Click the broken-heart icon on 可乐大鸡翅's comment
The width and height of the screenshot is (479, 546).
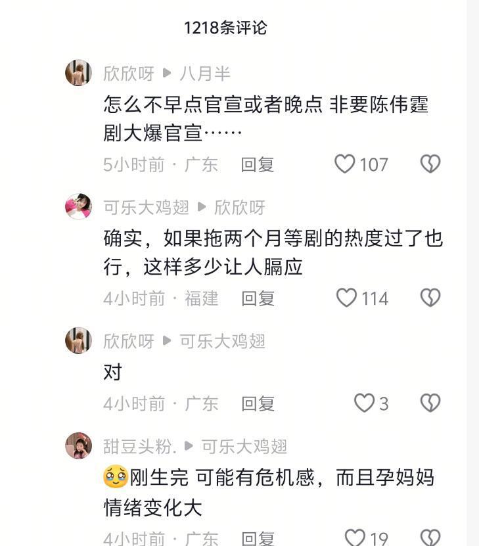tap(430, 299)
